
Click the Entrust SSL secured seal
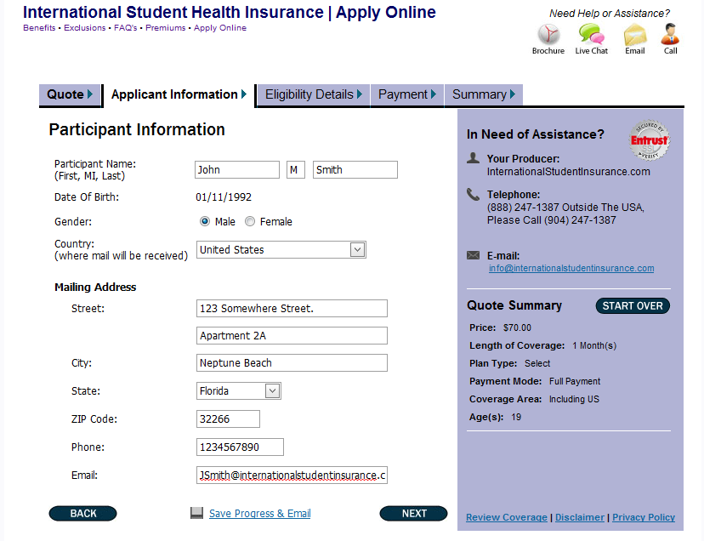[x=650, y=140]
